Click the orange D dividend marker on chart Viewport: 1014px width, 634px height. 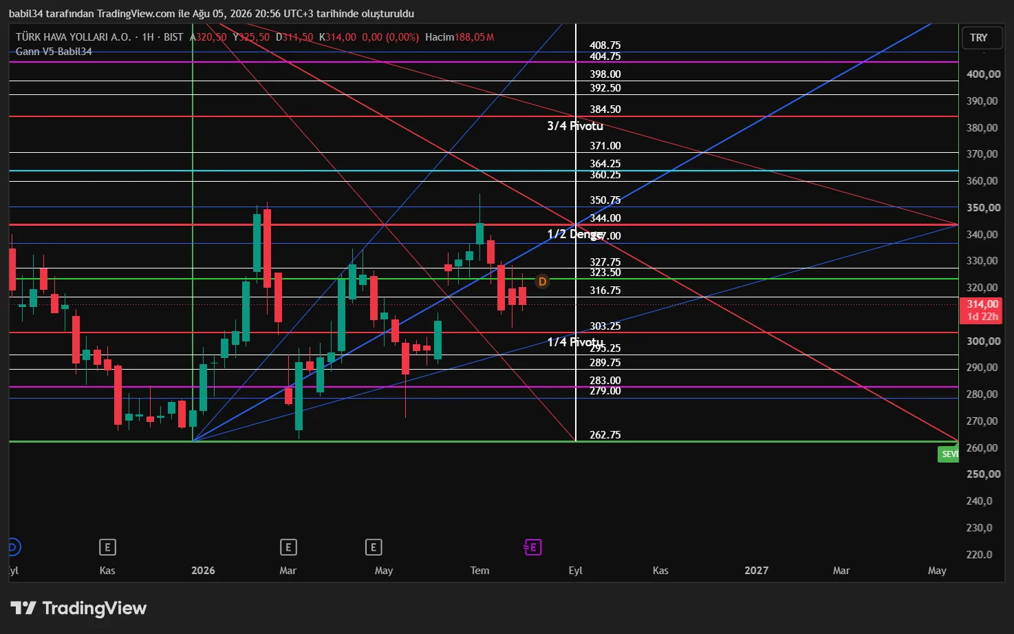tap(542, 281)
